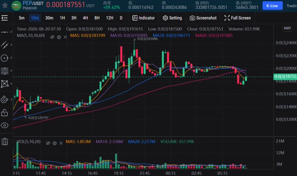Click the USDT price axis unit label
The width and height of the screenshot is (297, 176).
287,28
